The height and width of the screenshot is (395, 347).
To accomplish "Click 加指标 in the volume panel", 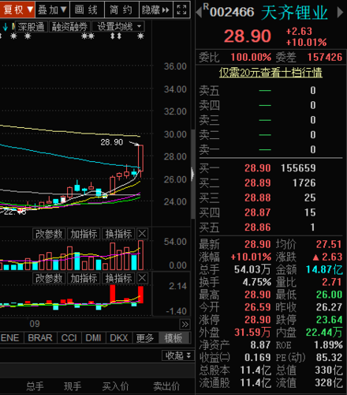I will 84,234.
